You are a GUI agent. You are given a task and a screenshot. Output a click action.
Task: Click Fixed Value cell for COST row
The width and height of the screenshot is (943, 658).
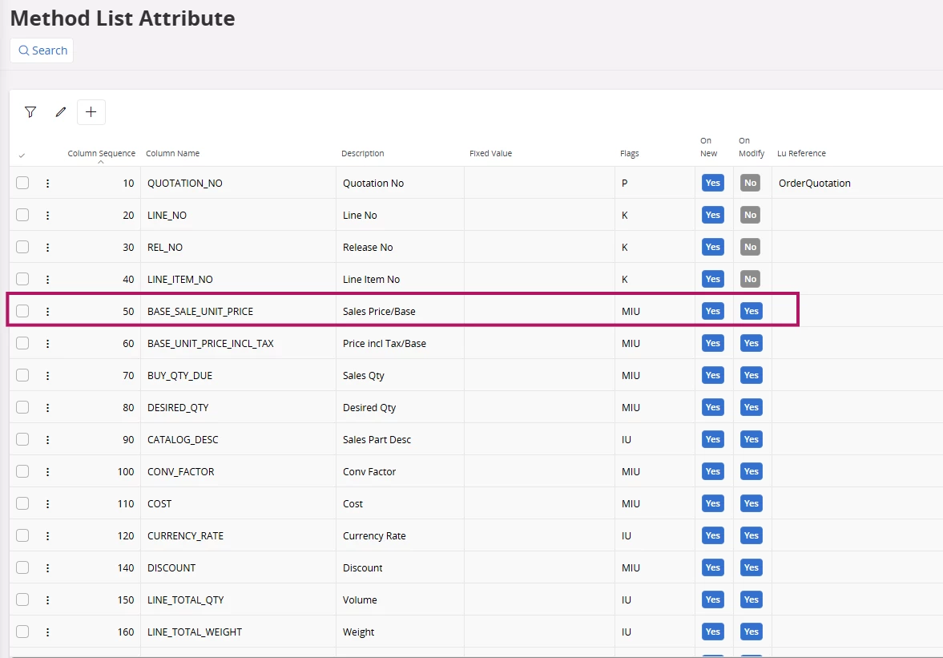(x=539, y=503)
